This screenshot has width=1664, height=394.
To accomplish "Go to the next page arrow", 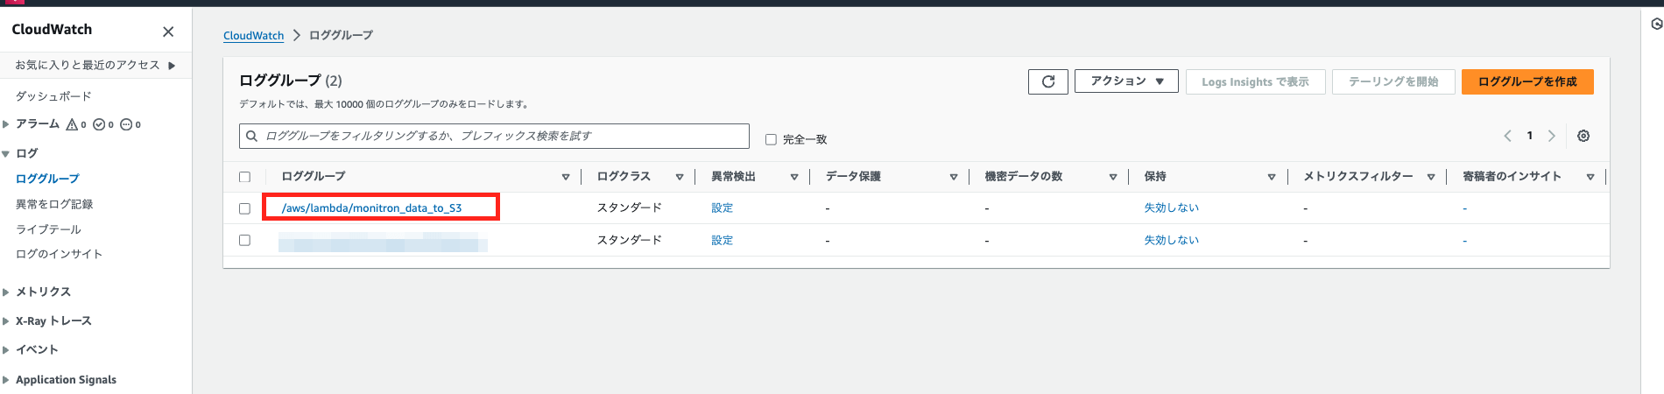I will tap(1552, 136).
